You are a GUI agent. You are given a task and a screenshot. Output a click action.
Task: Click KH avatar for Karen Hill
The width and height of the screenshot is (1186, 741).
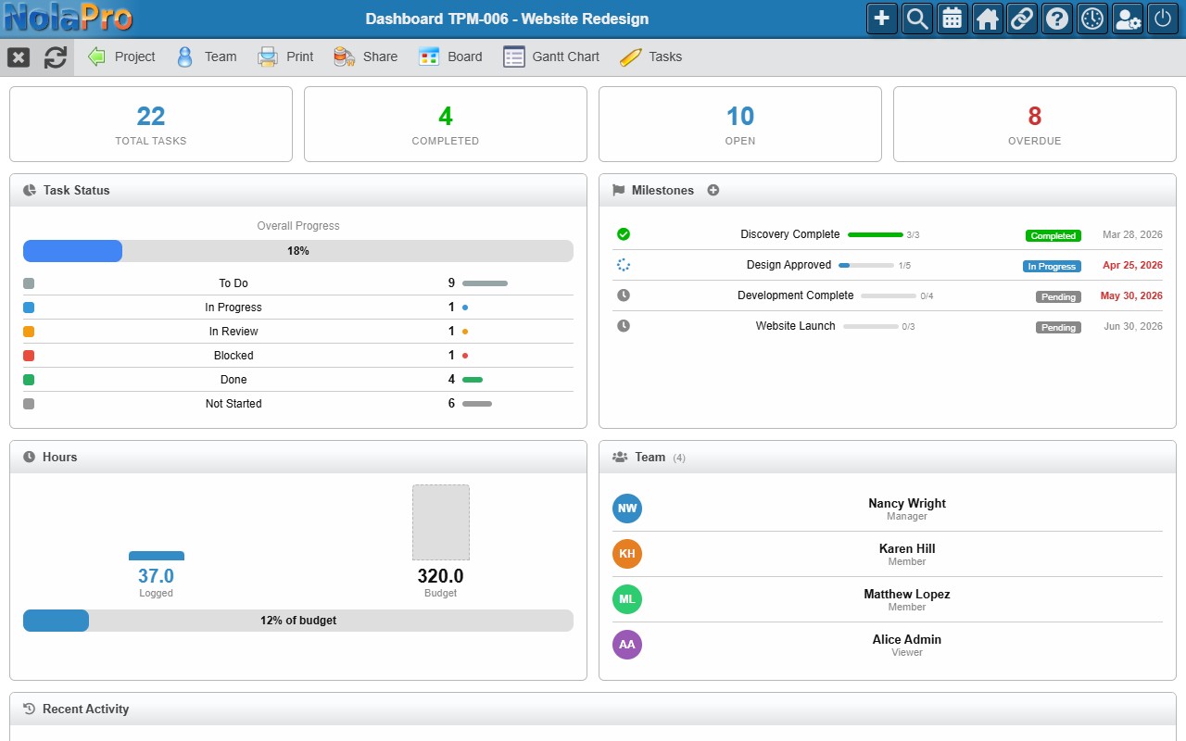pos(627,554)
